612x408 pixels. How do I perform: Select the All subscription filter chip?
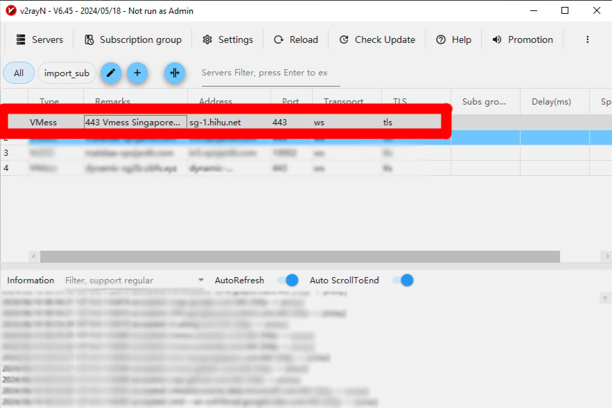tap(19, 73)
